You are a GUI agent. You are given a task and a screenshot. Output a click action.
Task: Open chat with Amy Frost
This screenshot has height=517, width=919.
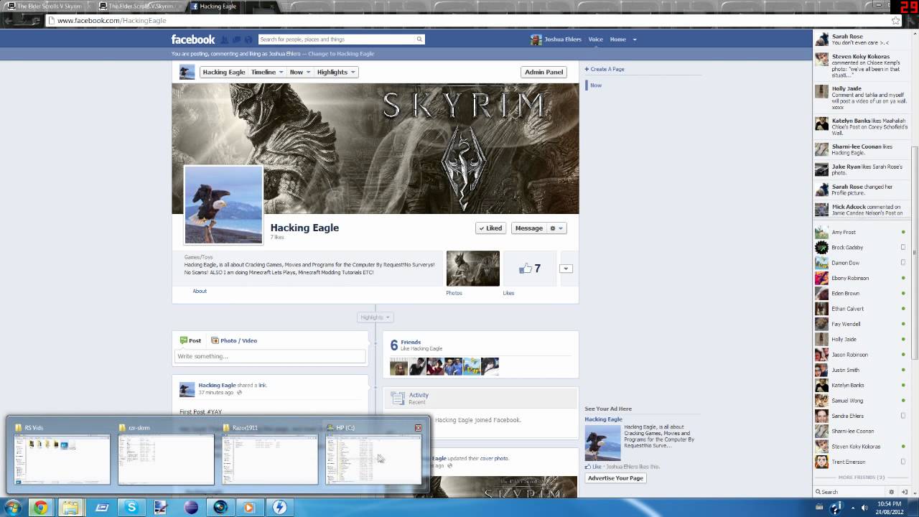pos(861,232)
